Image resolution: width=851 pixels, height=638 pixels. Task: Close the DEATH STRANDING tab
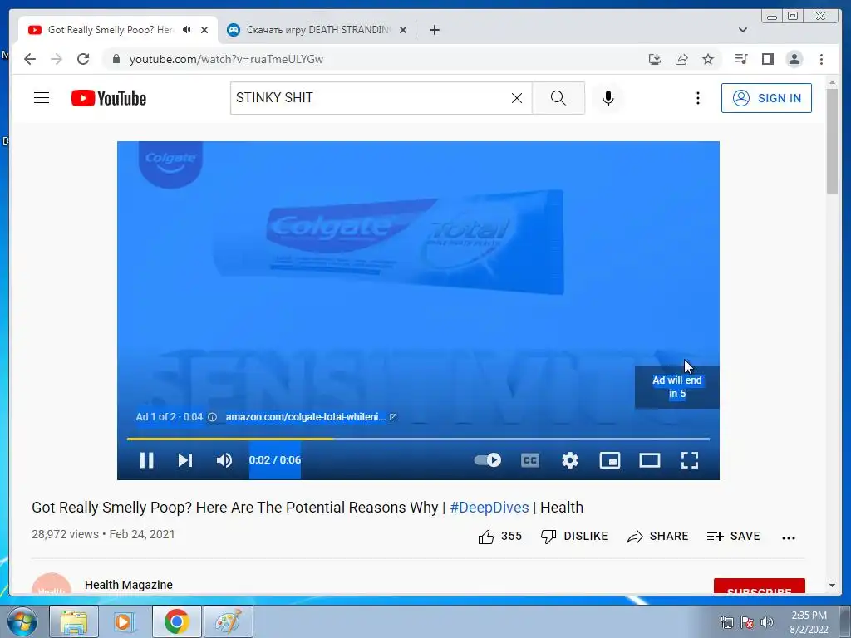(403, 30)
